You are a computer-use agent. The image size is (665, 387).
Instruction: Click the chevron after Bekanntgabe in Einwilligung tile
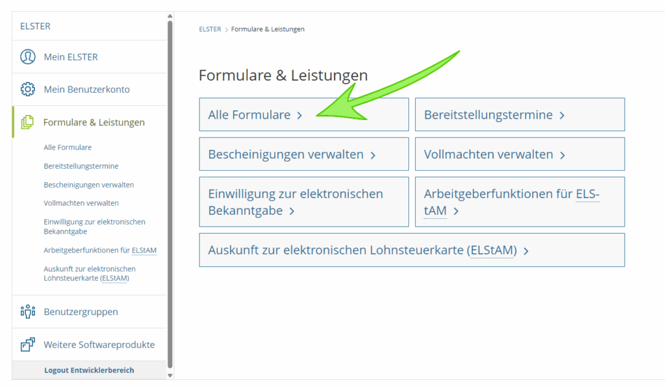tap(292, 211)
